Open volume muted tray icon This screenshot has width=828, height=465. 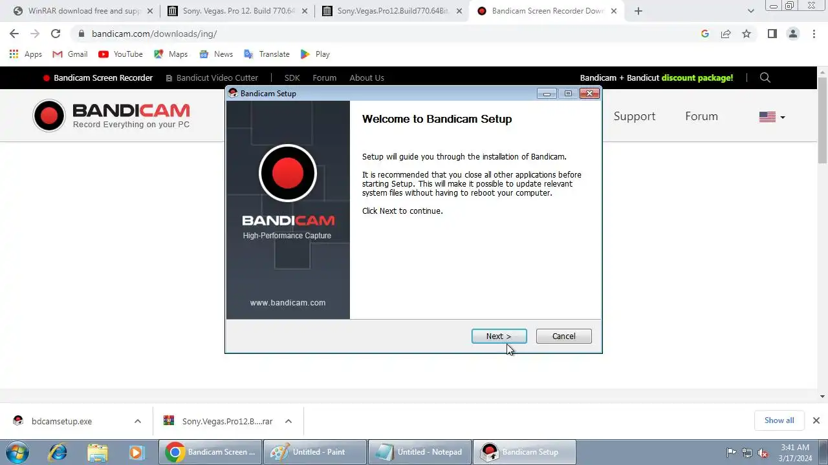[763, 453]
